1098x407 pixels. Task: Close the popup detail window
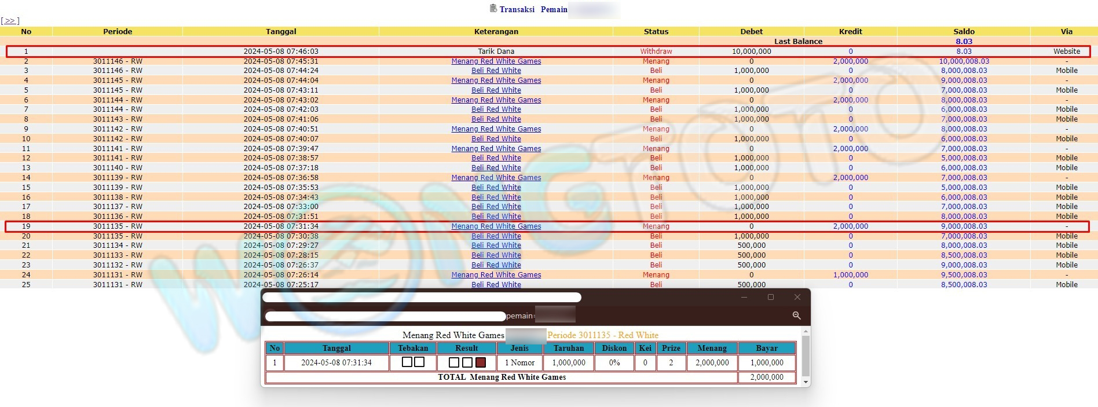point(797,297)
